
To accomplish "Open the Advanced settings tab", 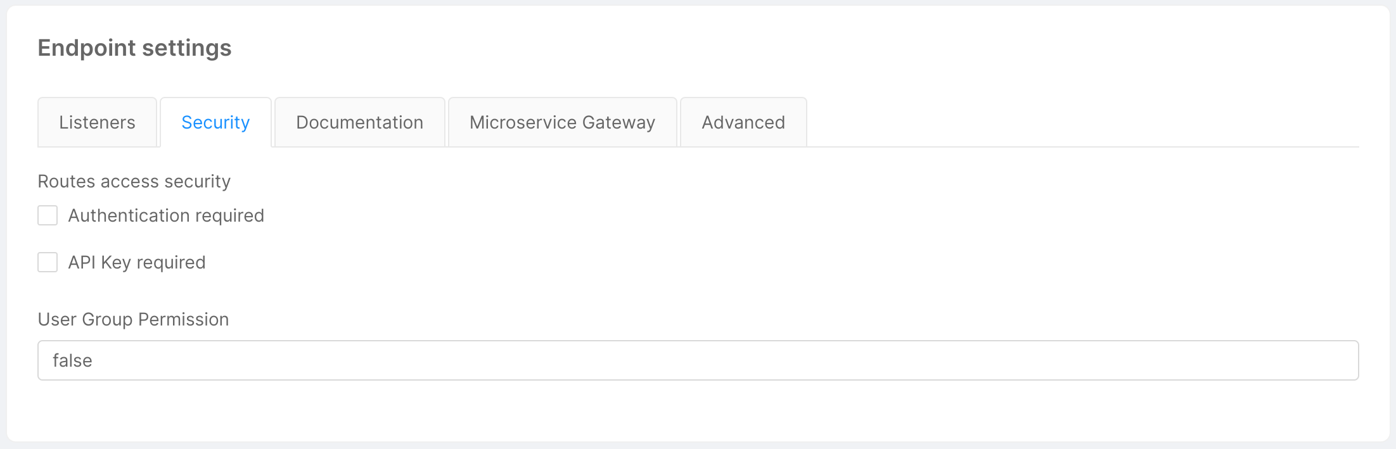I will tap(743, 122).
